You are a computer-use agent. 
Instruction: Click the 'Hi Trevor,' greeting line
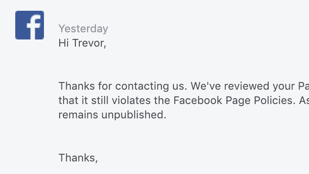coord(83,43)
